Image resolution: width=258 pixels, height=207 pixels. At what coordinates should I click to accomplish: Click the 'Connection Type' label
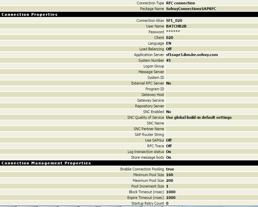(150, 3)
